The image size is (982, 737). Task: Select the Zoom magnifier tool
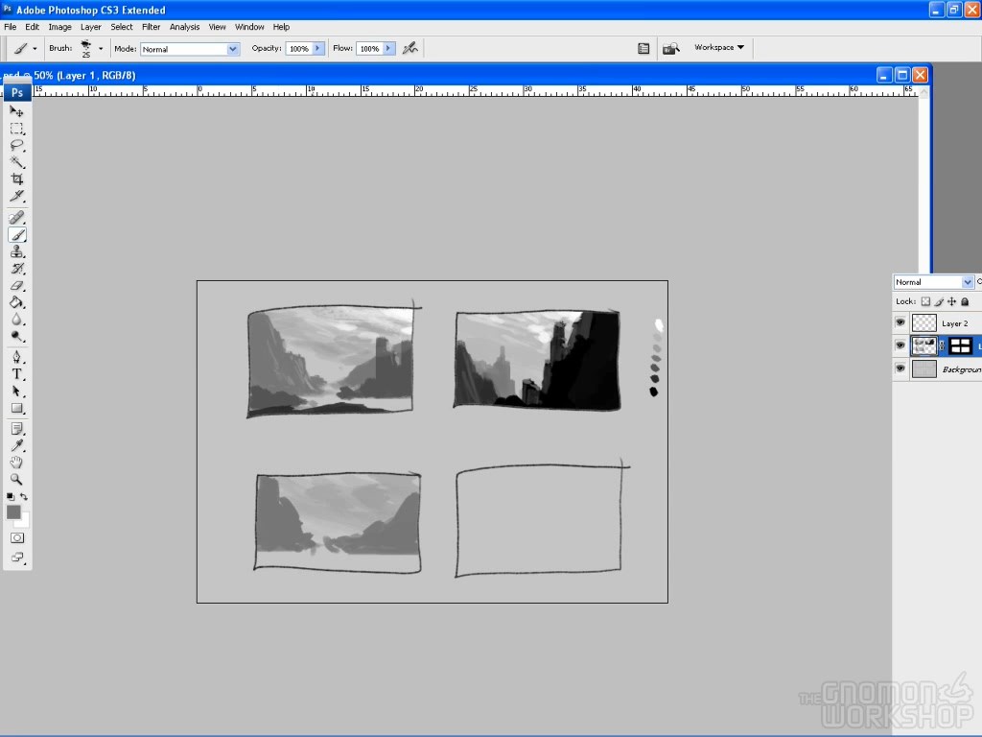[17, 479]
